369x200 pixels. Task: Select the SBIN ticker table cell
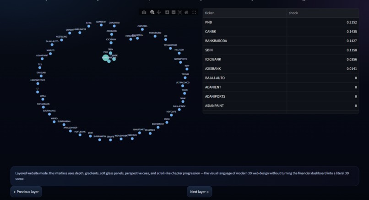pos(245,50)
